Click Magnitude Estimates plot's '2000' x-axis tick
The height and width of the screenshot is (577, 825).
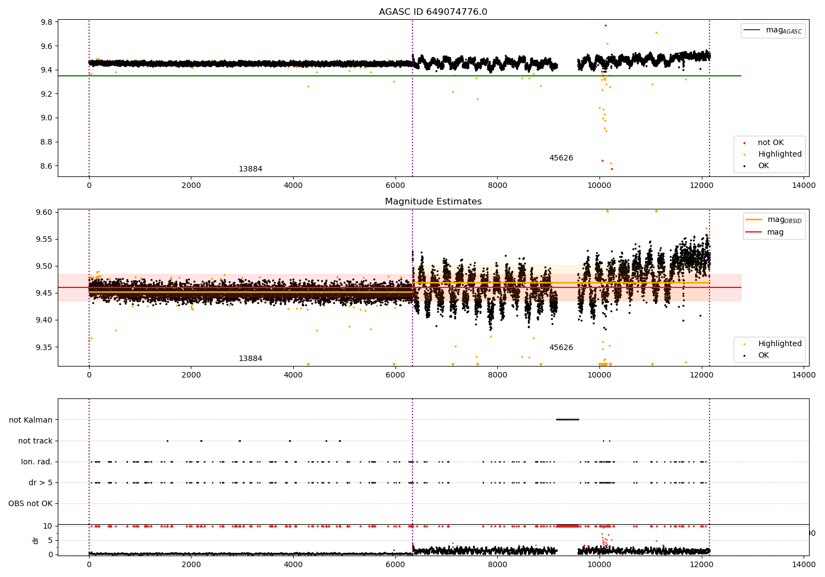coord(191,375)
